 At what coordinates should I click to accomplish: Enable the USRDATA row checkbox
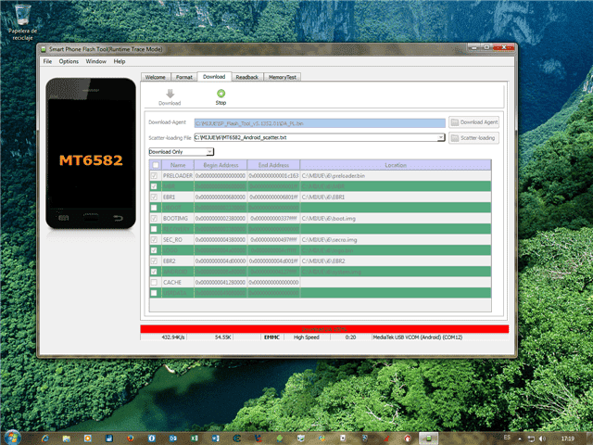pyautogui.click(x=154, y=293)
